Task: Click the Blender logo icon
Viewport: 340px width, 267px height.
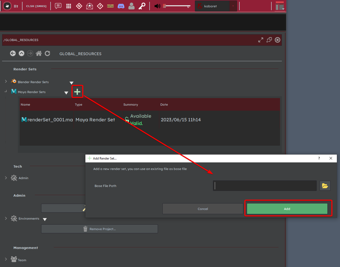Action: tap(14, 81)
